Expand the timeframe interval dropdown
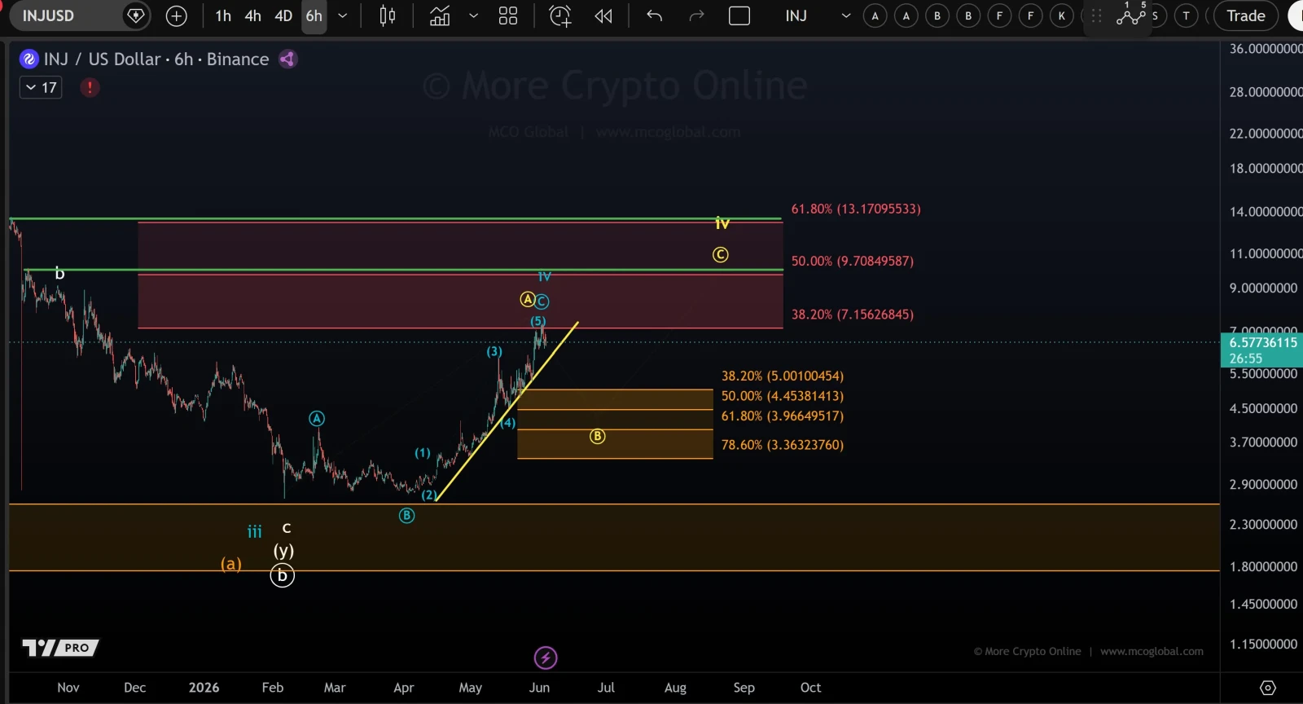Image resolution: width=1303 pixels, height=704 pixels. [343, 15]
